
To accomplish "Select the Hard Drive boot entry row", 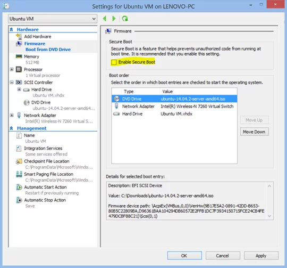I will coord(174,113).
